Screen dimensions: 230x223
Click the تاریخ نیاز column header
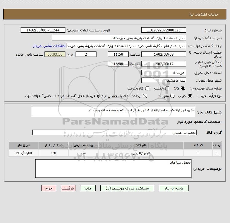pyautogui.click(x=24, y=145)
